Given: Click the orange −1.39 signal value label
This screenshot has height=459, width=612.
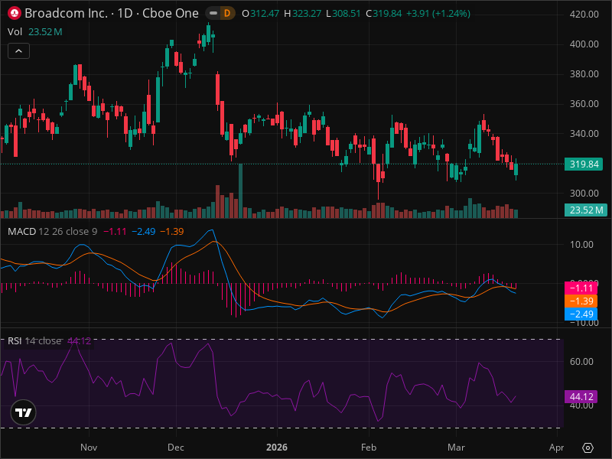Looking at the screenshot, I should 581,301.
